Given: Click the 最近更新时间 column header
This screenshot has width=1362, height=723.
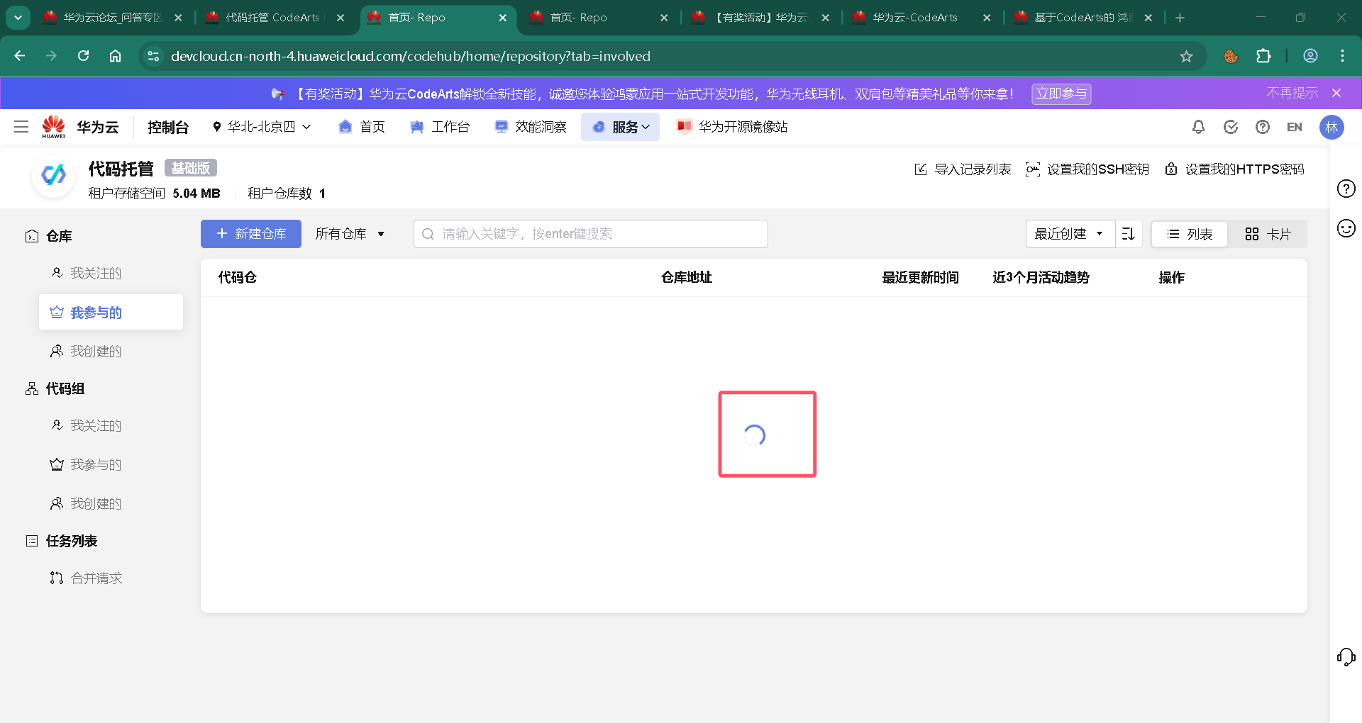Looking at the screenshot, I should click(x=920, y=278).
